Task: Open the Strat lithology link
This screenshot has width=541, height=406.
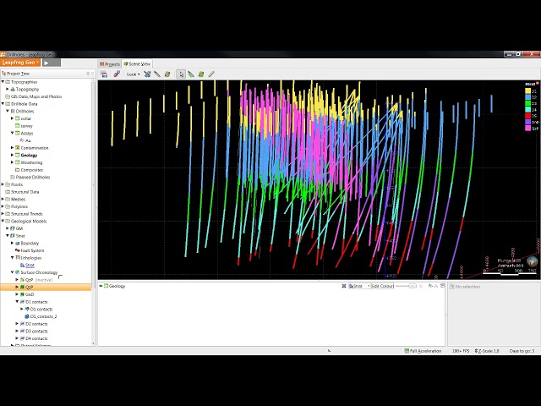Action: (x=30, y=265)
